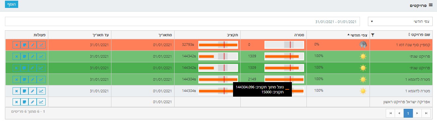Edit the green מטרה לדוגמא 1 row with target 2149
Image resolution: width=437 pixels, height=121 pixels.
click(x=33, y=79)
